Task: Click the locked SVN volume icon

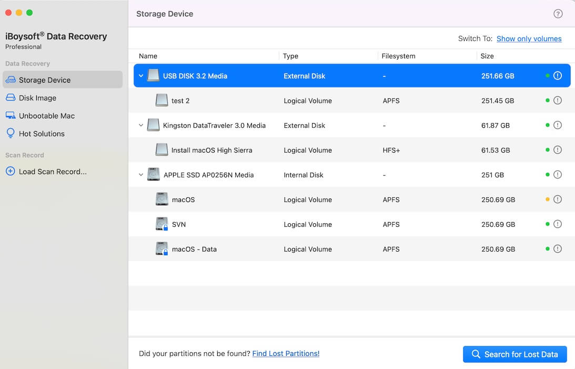Action: pos(162,224)
